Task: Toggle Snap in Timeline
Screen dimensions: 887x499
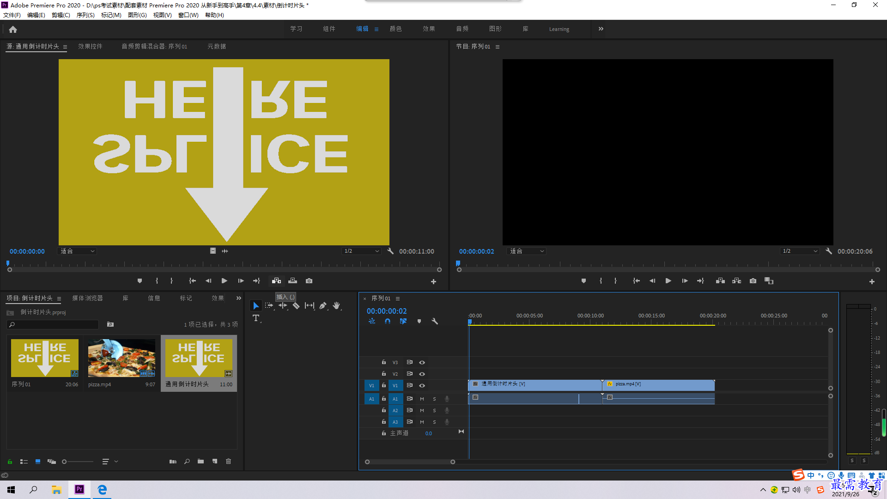Action: [x=388, y=321]
